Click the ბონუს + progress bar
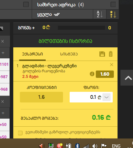 click(81, 28)
